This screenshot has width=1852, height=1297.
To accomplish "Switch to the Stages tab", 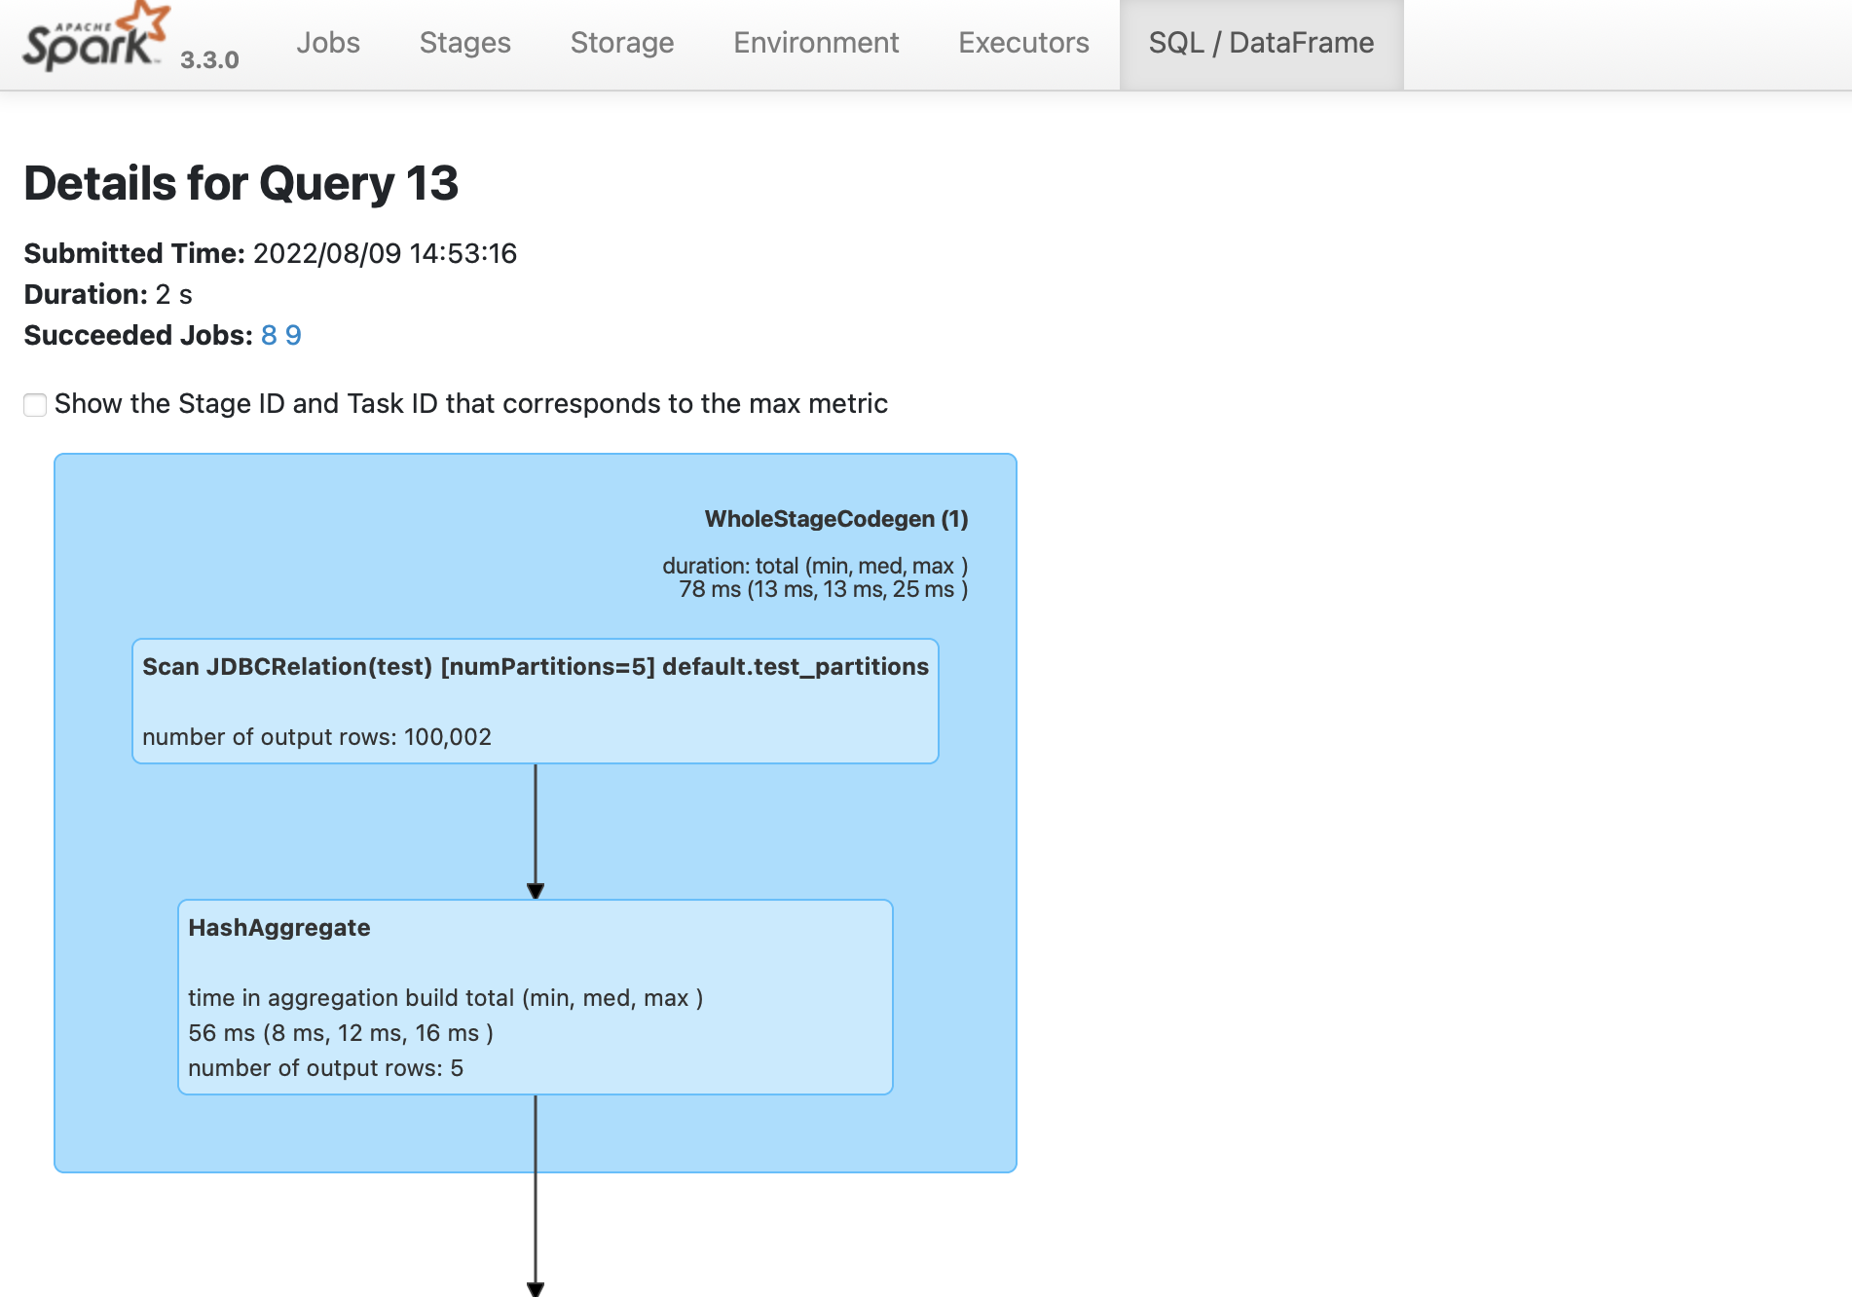I will pos(464,43).
